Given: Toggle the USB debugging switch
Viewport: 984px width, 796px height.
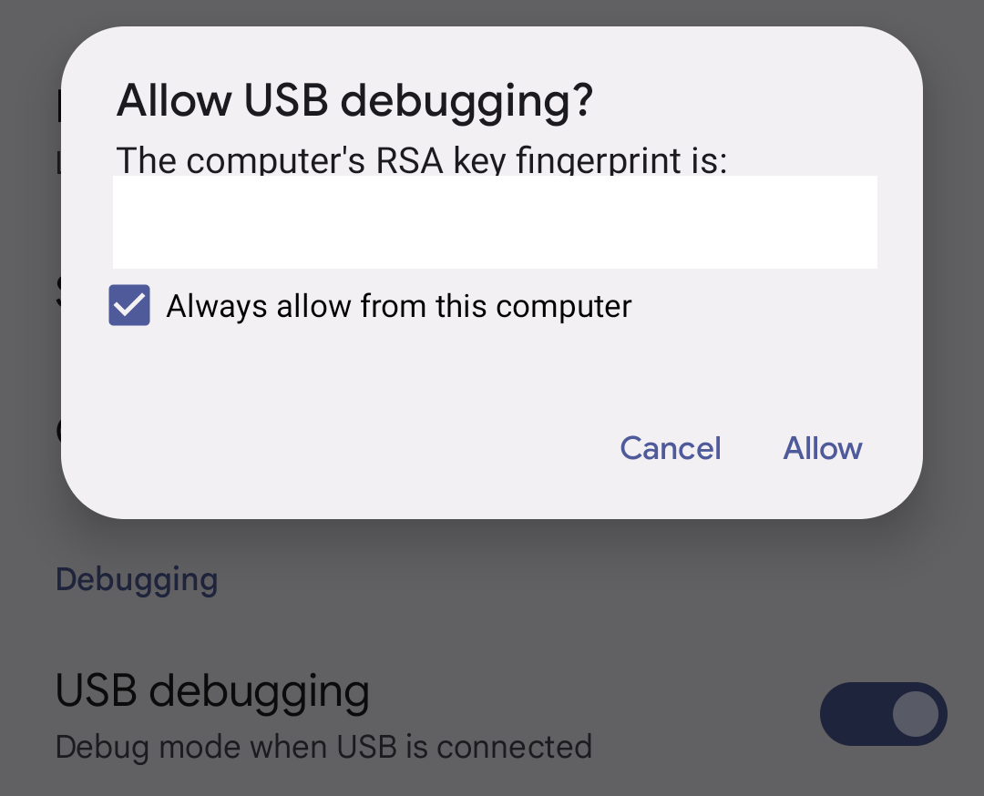Looking at the screenshot, I should pos(883,714).
